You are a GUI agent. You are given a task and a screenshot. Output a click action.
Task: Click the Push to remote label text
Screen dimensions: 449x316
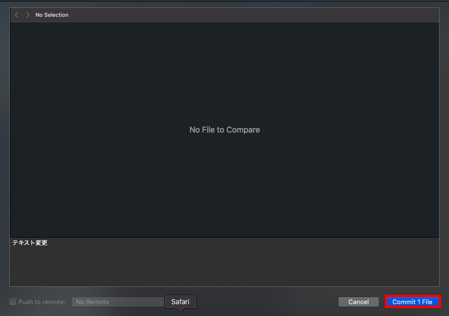pos(42,302)
